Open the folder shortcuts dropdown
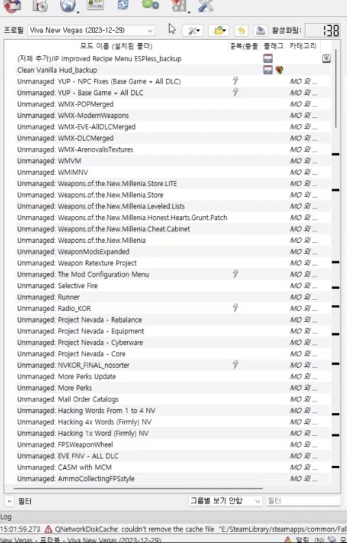The image size is (347, 543). pos(219,30)
